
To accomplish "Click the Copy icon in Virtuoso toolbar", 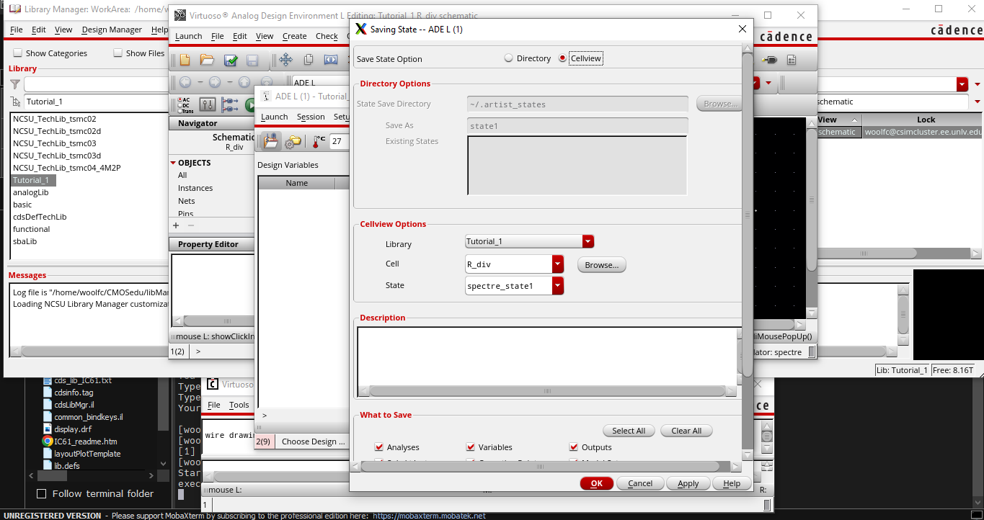I will click(308, 60).
